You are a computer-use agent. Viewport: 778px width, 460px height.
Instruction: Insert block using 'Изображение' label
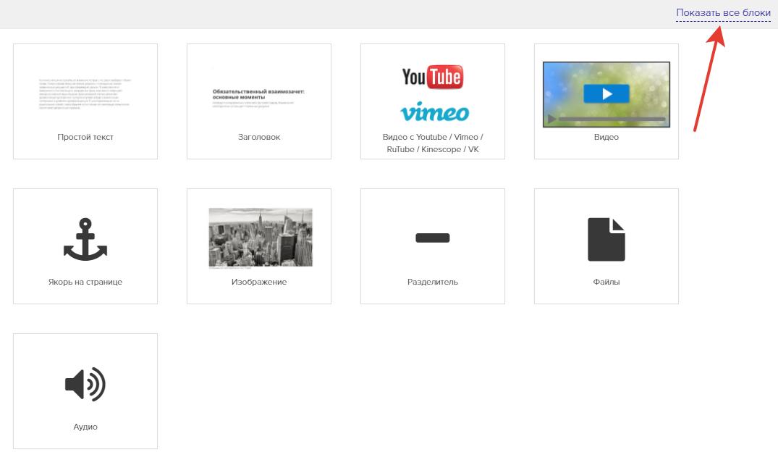[x=259, y=282]
